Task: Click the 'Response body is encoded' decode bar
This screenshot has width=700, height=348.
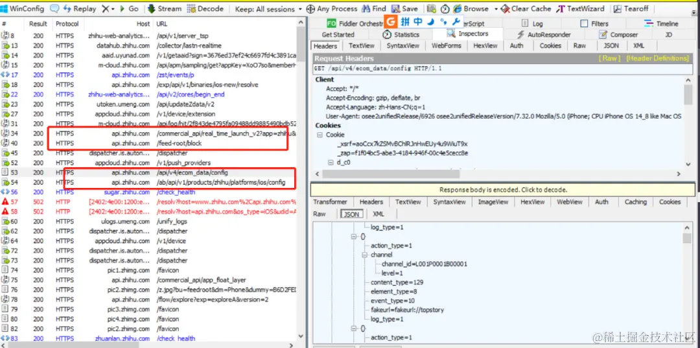Action: (x=503, y=190)
